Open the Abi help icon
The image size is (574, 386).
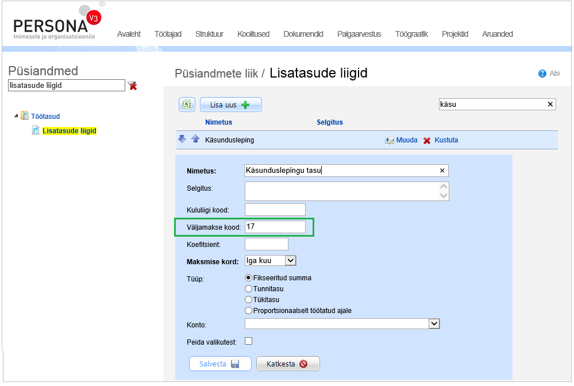click(x=542, y=74)
